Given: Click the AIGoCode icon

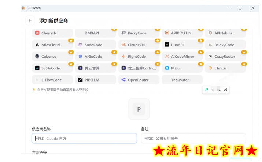Looking at the screenshot, I should (x=80, y=56).
